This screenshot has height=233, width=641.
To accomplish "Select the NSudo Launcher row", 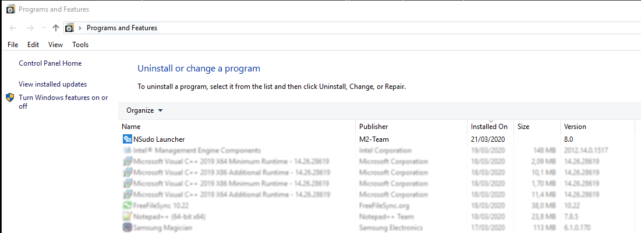I will point(378,139).
